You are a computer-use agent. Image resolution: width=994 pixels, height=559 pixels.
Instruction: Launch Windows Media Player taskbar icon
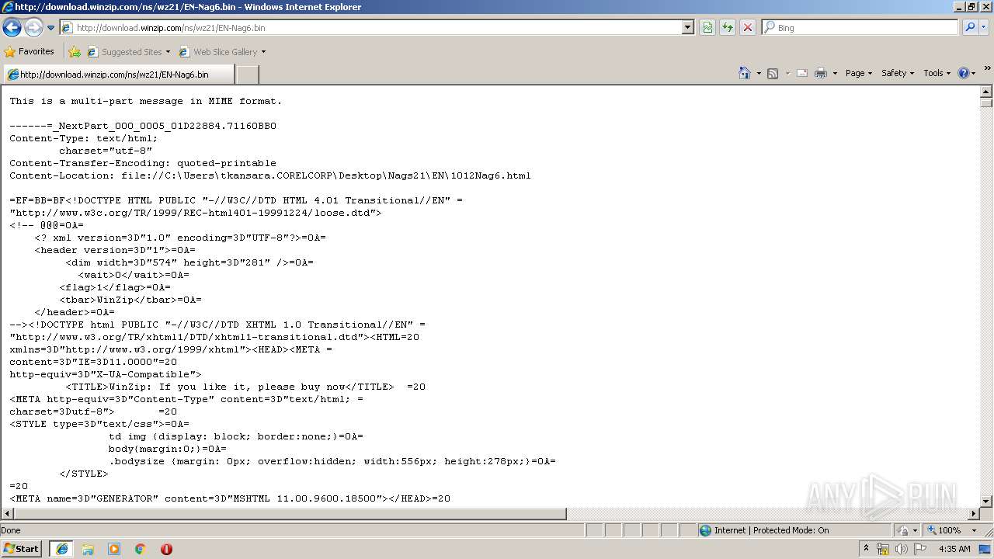click(x=114, y=549)
